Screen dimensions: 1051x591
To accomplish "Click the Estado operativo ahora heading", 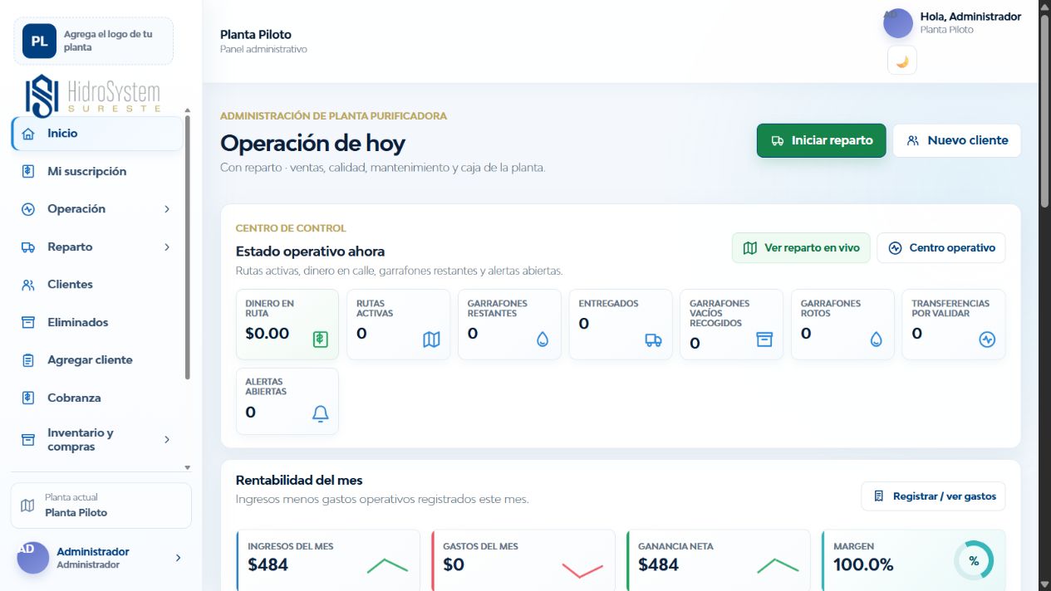I will click(x=310, y=251).
